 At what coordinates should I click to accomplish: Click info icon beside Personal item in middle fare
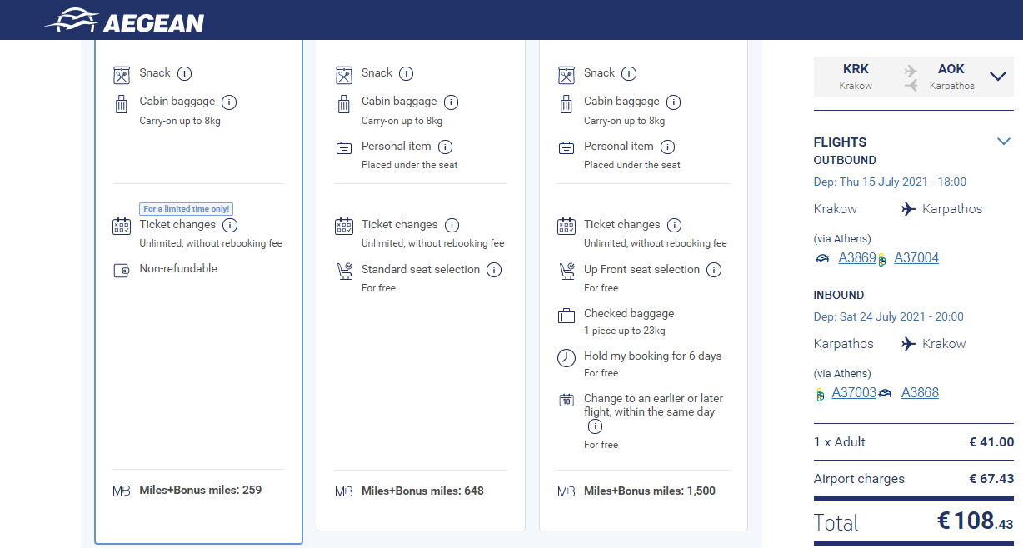point(445,147)
